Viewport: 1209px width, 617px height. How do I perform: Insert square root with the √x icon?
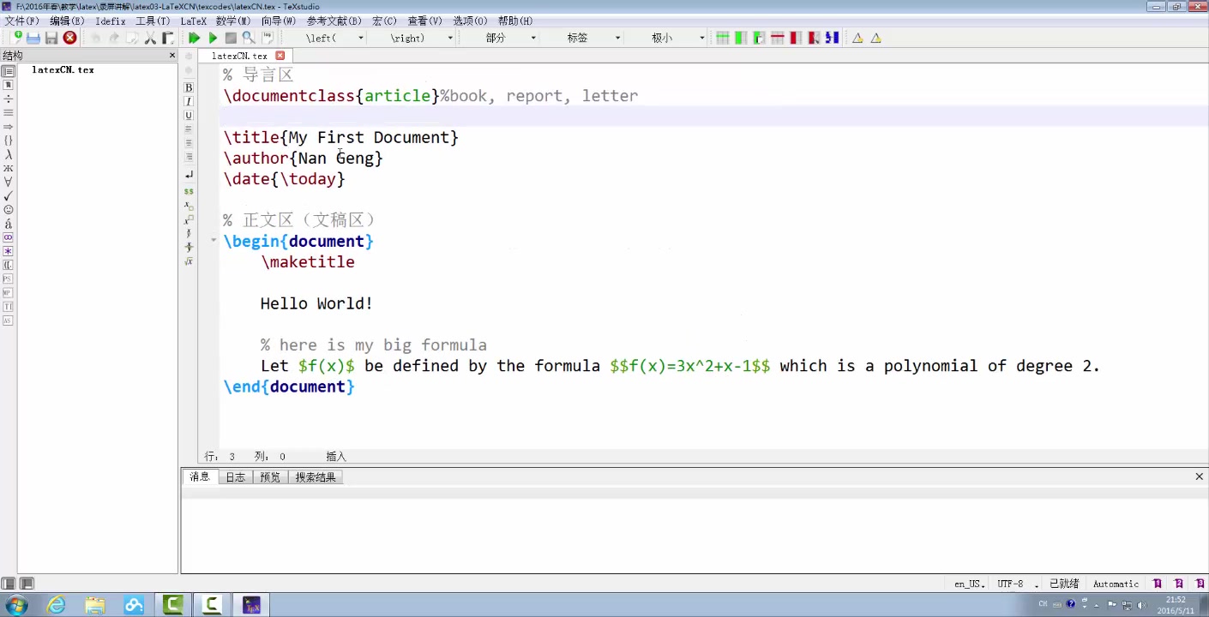[189, 261]
